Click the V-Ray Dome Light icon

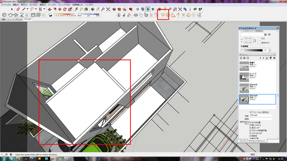(x=189, y=15)
